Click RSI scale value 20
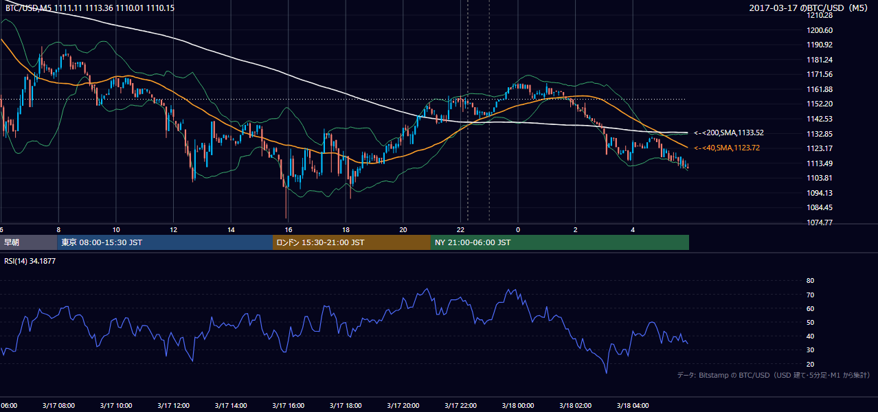Screen dimensions: 878x412 click(x=810, y=364)
